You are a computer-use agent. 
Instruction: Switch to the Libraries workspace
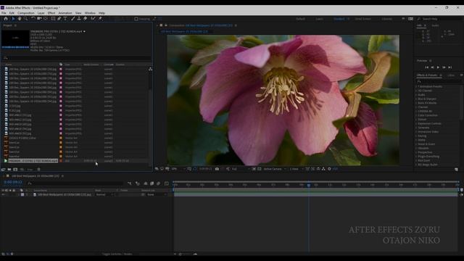(386, 19)
